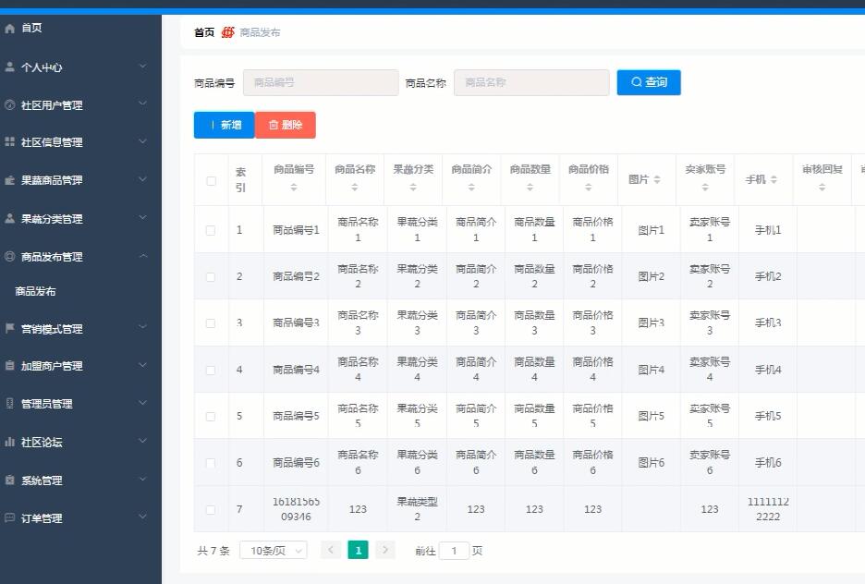Sort by 图片 column arrows
Image resolution: width=865 pixels, height=584 pixels.
657,180
